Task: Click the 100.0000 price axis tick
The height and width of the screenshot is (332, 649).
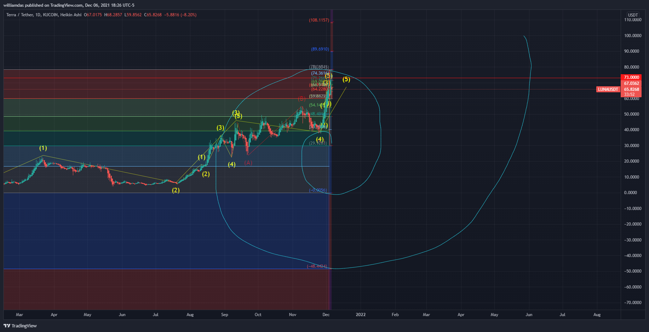Action: (633, 36)
